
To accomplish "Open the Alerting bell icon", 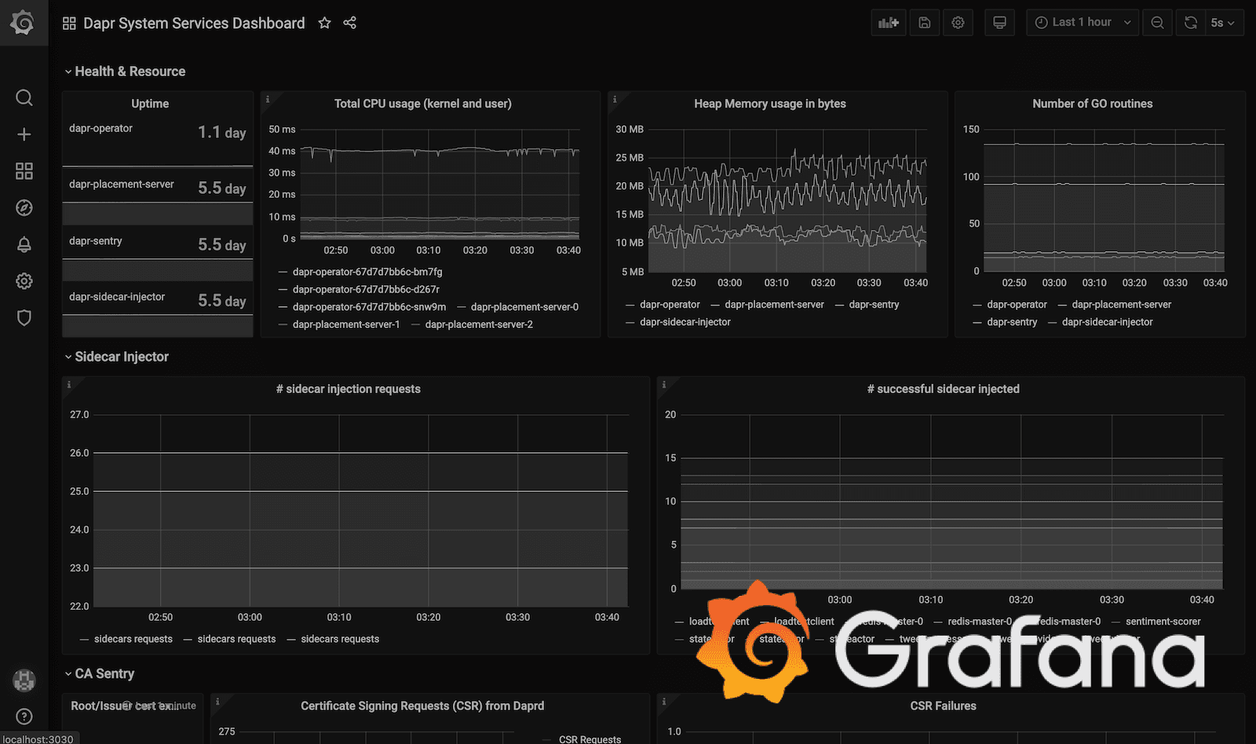I will (x=24, y=244).
